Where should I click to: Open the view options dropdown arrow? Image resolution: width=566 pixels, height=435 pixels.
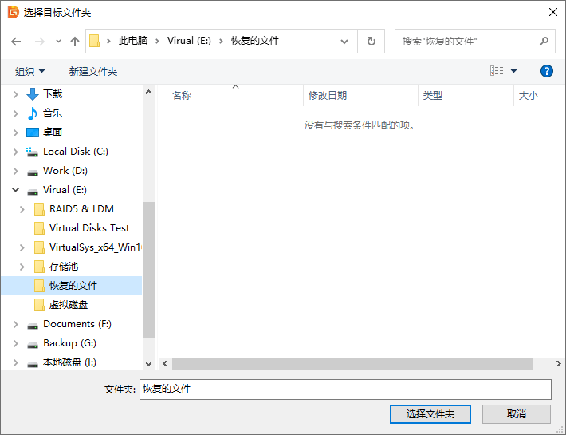pyautogui.click(x=514, y=71)
